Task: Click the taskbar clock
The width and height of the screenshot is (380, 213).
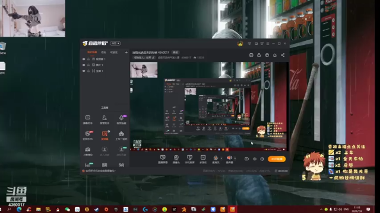Action: tap(357, 209)
